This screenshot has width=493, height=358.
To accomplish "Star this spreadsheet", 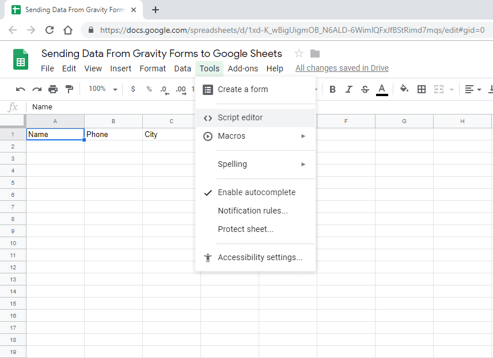I will click(299, 54).
